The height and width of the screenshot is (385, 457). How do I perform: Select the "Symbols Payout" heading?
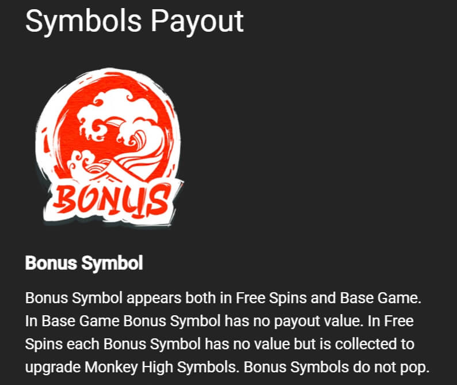pos(134,21)
